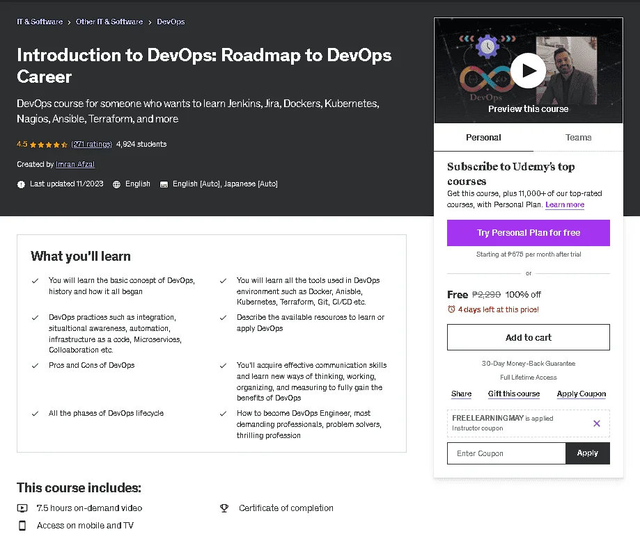Click Apply Coupon link

pos(582,394)
